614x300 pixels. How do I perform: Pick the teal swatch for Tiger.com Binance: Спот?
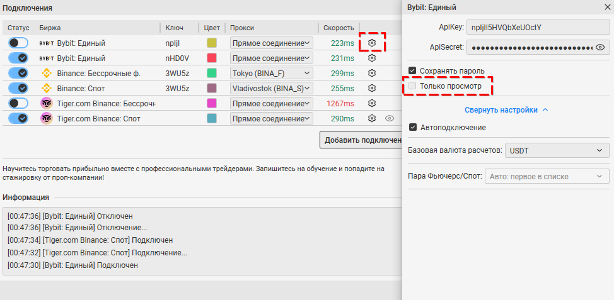[212, 118]
